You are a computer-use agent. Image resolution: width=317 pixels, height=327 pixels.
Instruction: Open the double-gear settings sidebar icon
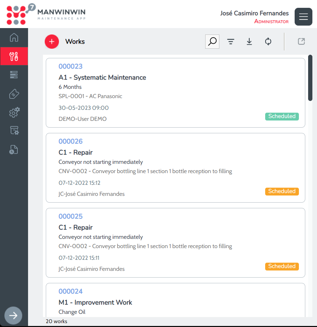pyautogui.click(x=14, y=112)
